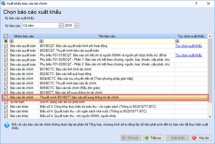Uncheck the B03b/BCTC row checkbox
Image resolution: width=215 pixels, height=144 pixels.
[6, 79]
